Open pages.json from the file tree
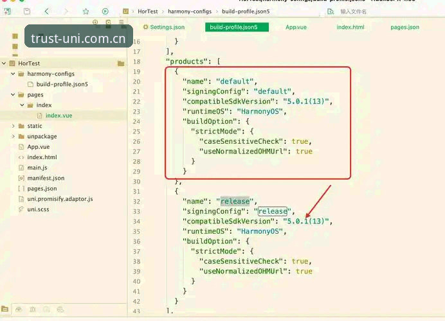The image size is (445, 321). [x=42, y=188]
